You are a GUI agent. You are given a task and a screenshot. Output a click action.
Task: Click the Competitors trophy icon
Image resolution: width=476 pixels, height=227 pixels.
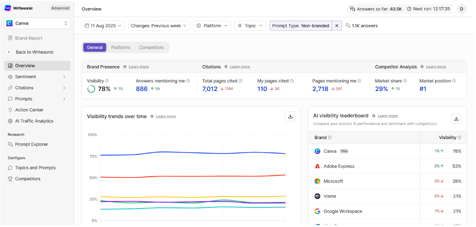[x=11, y=179]
